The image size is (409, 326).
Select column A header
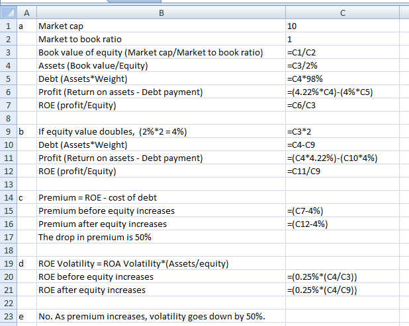coord(26,12)
